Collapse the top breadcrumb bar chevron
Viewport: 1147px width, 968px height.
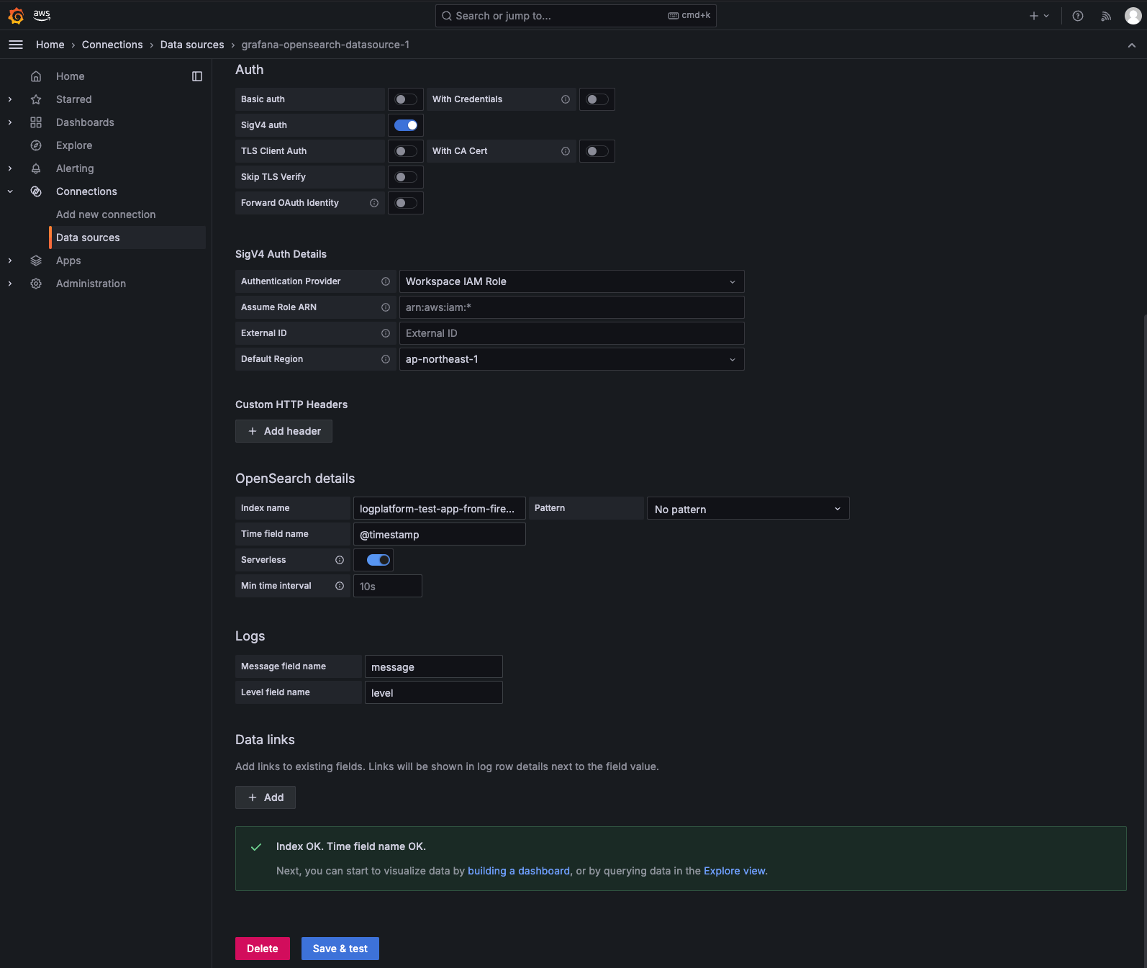pyautogui.click(x=1132, y=45)
